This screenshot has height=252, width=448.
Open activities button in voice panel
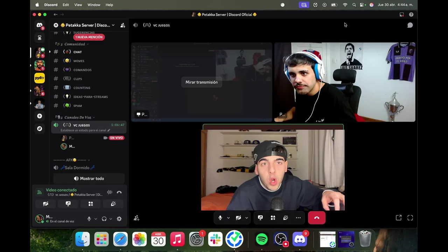(x=91, y=204)
